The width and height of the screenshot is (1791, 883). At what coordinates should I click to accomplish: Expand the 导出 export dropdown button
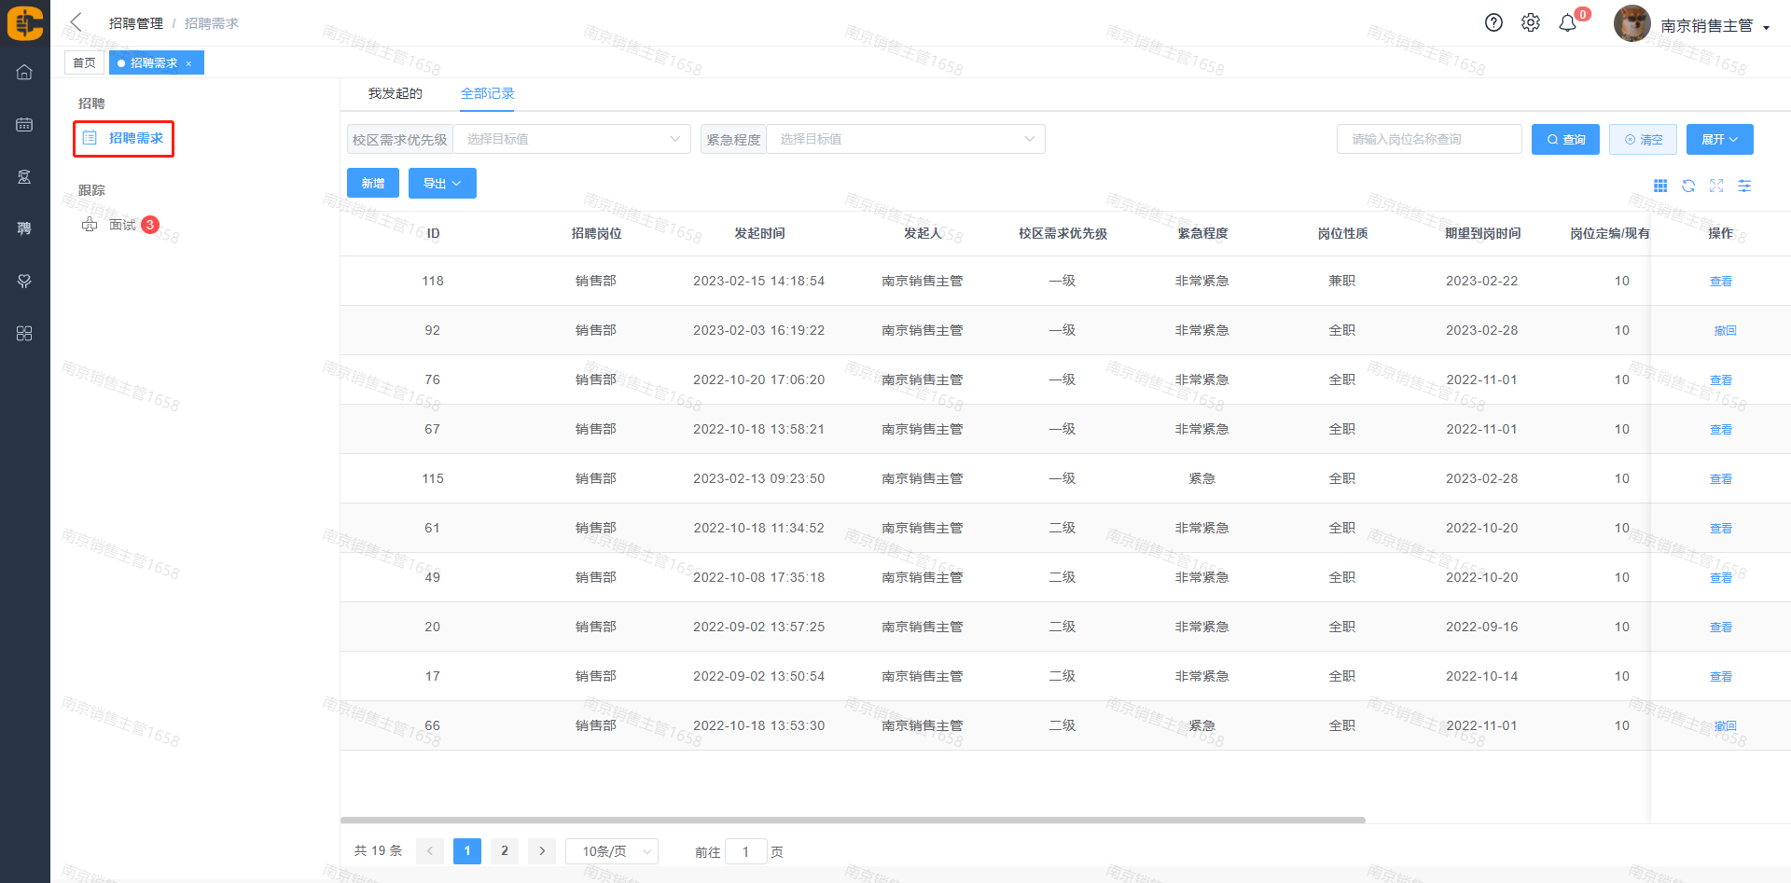click(x=442, y=184)
